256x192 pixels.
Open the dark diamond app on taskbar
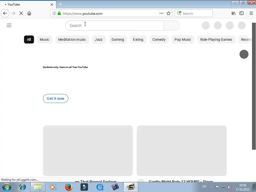[x=84, y=187]
